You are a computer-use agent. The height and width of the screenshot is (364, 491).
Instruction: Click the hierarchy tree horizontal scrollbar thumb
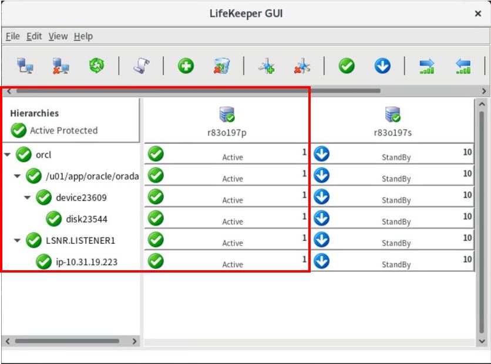coord(67,341)
